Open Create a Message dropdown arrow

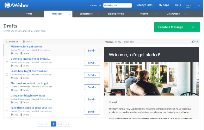pos(193,27)
